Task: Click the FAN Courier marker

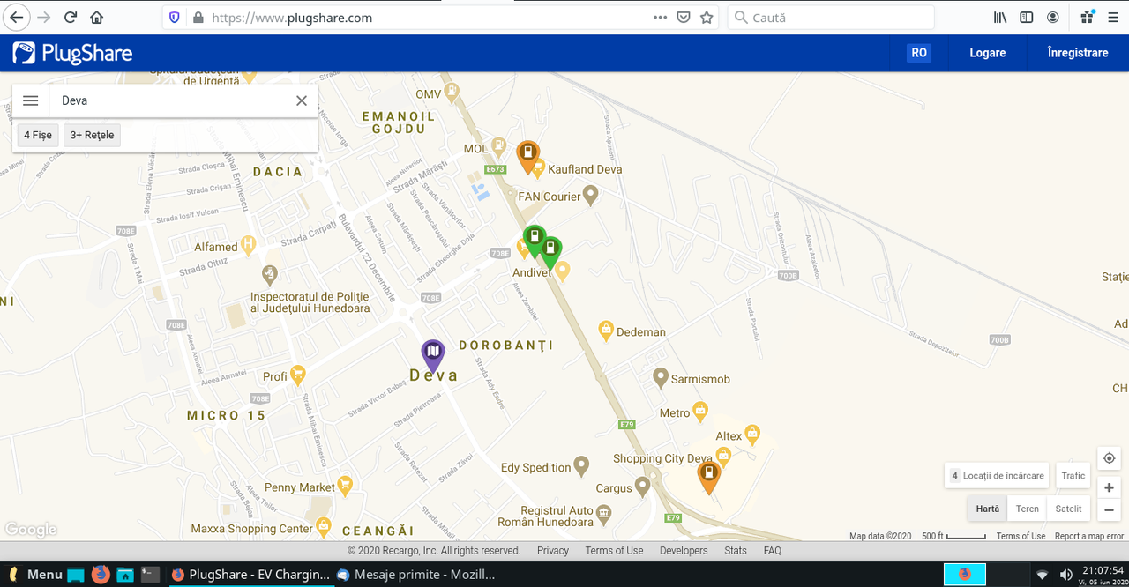Action: (x=591, y=194)
